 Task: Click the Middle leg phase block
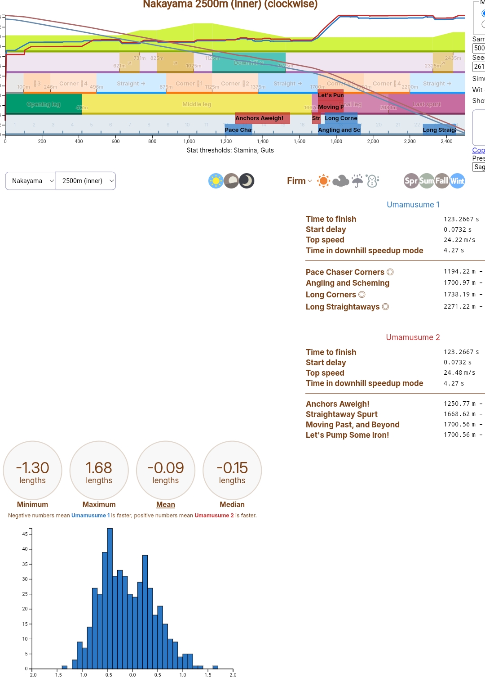click(x=197, y=104)
